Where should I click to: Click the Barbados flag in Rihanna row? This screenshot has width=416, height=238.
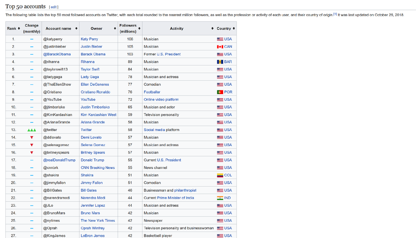click(220, 62)
